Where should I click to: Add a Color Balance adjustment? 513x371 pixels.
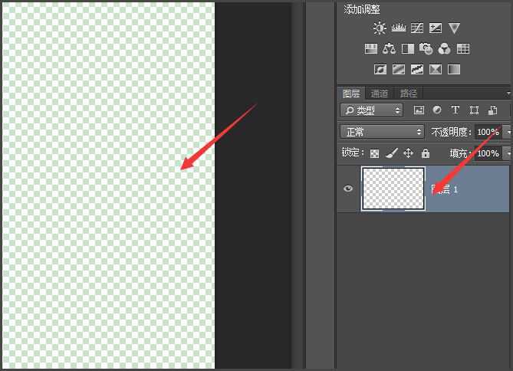click(x=390, y=49)
